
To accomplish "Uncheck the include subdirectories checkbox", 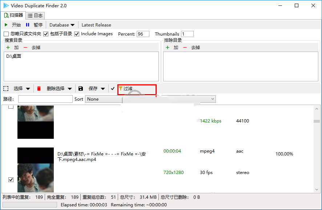I will click(46, 34).
